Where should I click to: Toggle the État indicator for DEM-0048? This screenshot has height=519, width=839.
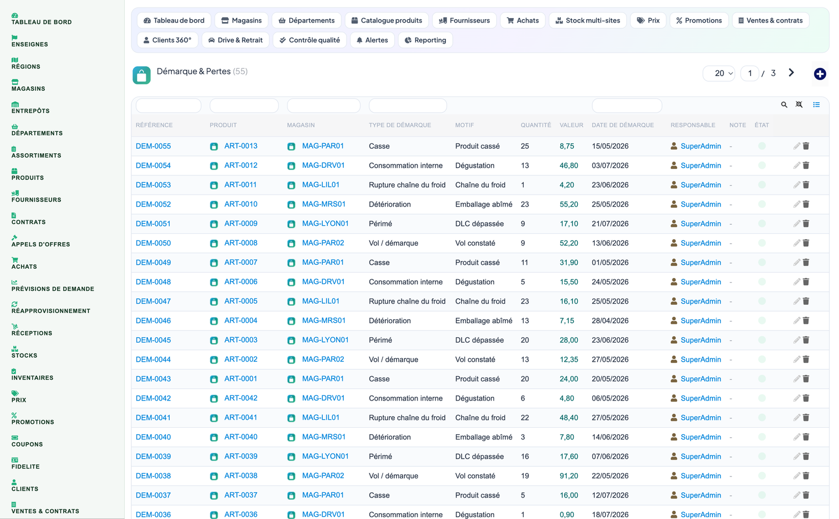(762, 282)
